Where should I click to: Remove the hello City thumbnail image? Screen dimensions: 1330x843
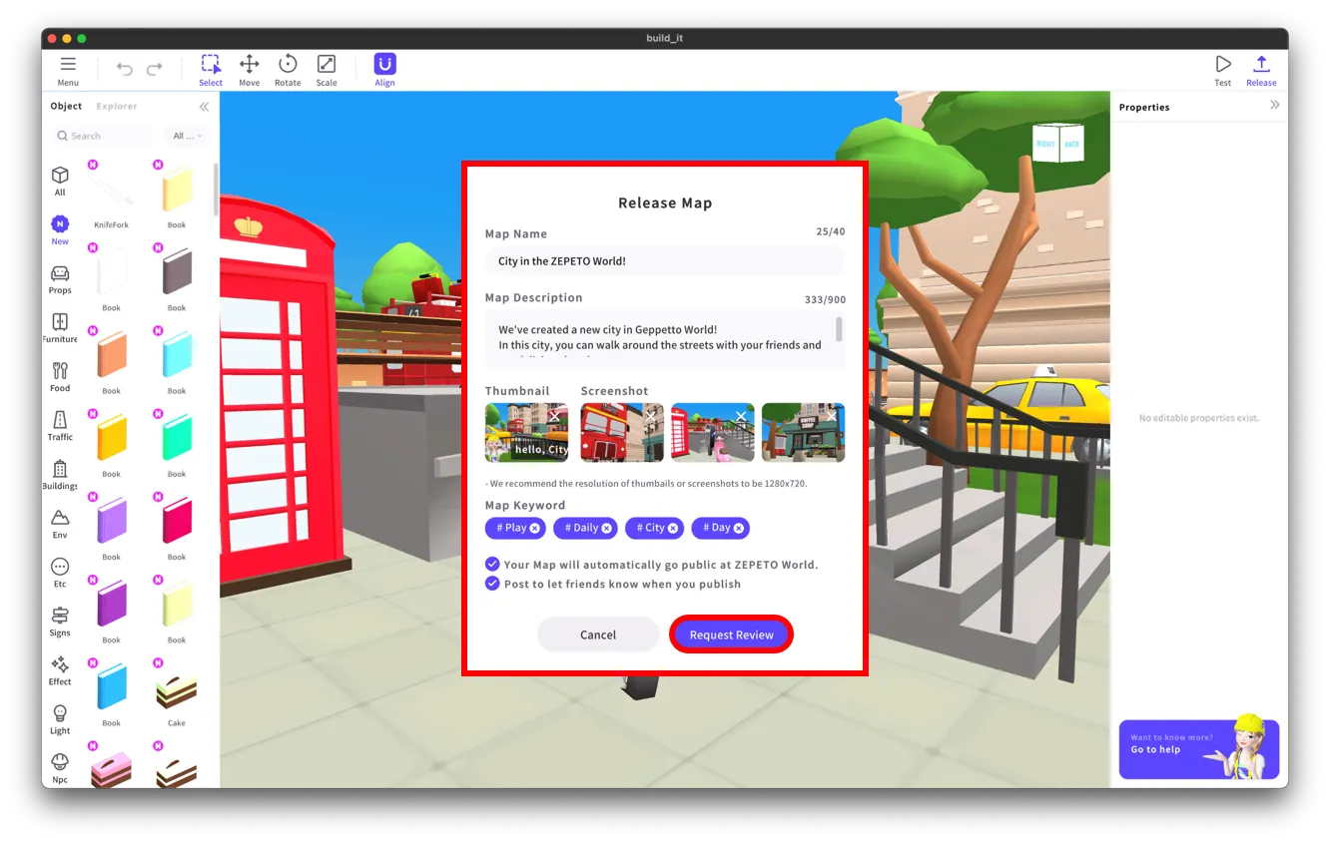coord(554,416)
